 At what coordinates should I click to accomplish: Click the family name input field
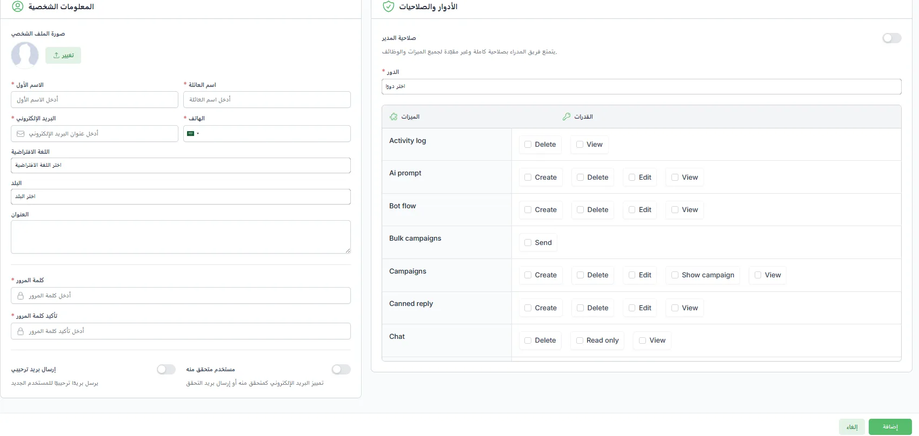tap(267, 100)
